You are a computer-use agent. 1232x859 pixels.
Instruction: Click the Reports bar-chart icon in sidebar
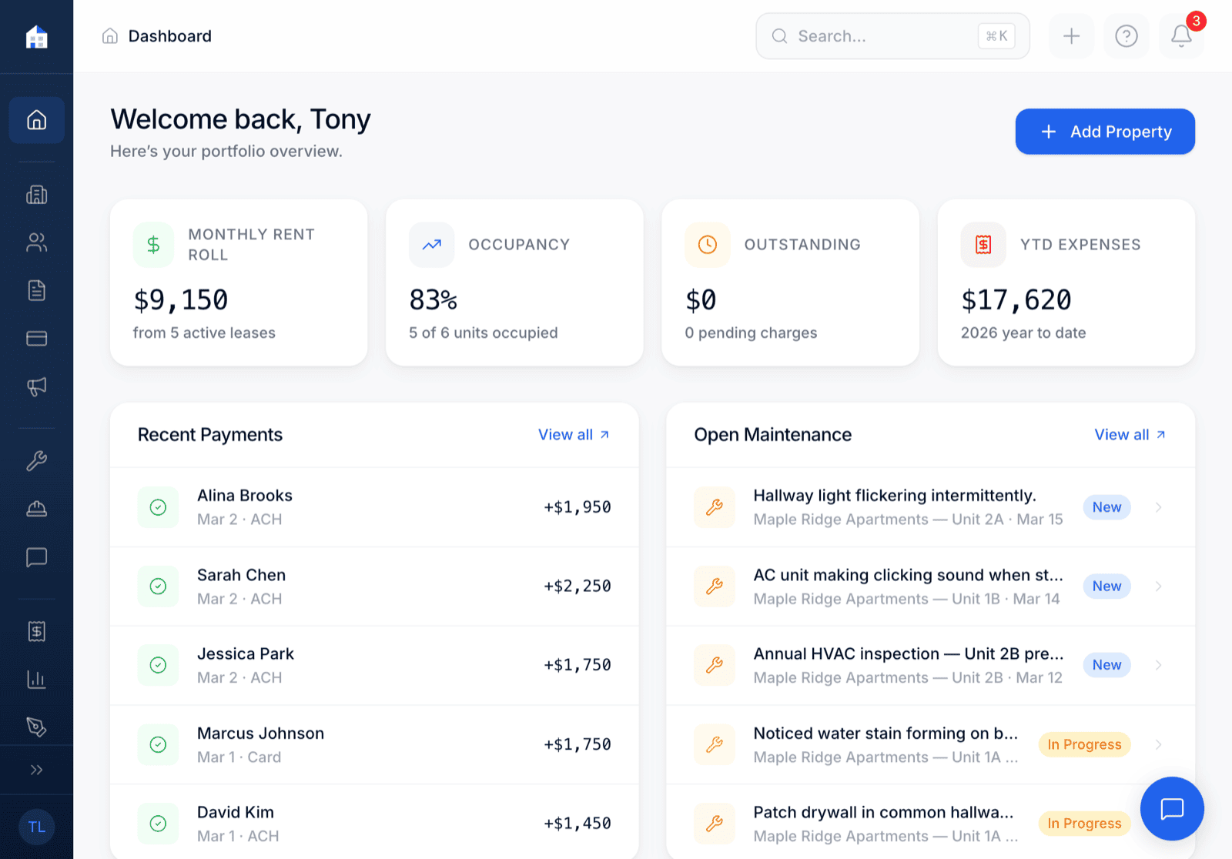pyautogui.click(x=36, y=679)
